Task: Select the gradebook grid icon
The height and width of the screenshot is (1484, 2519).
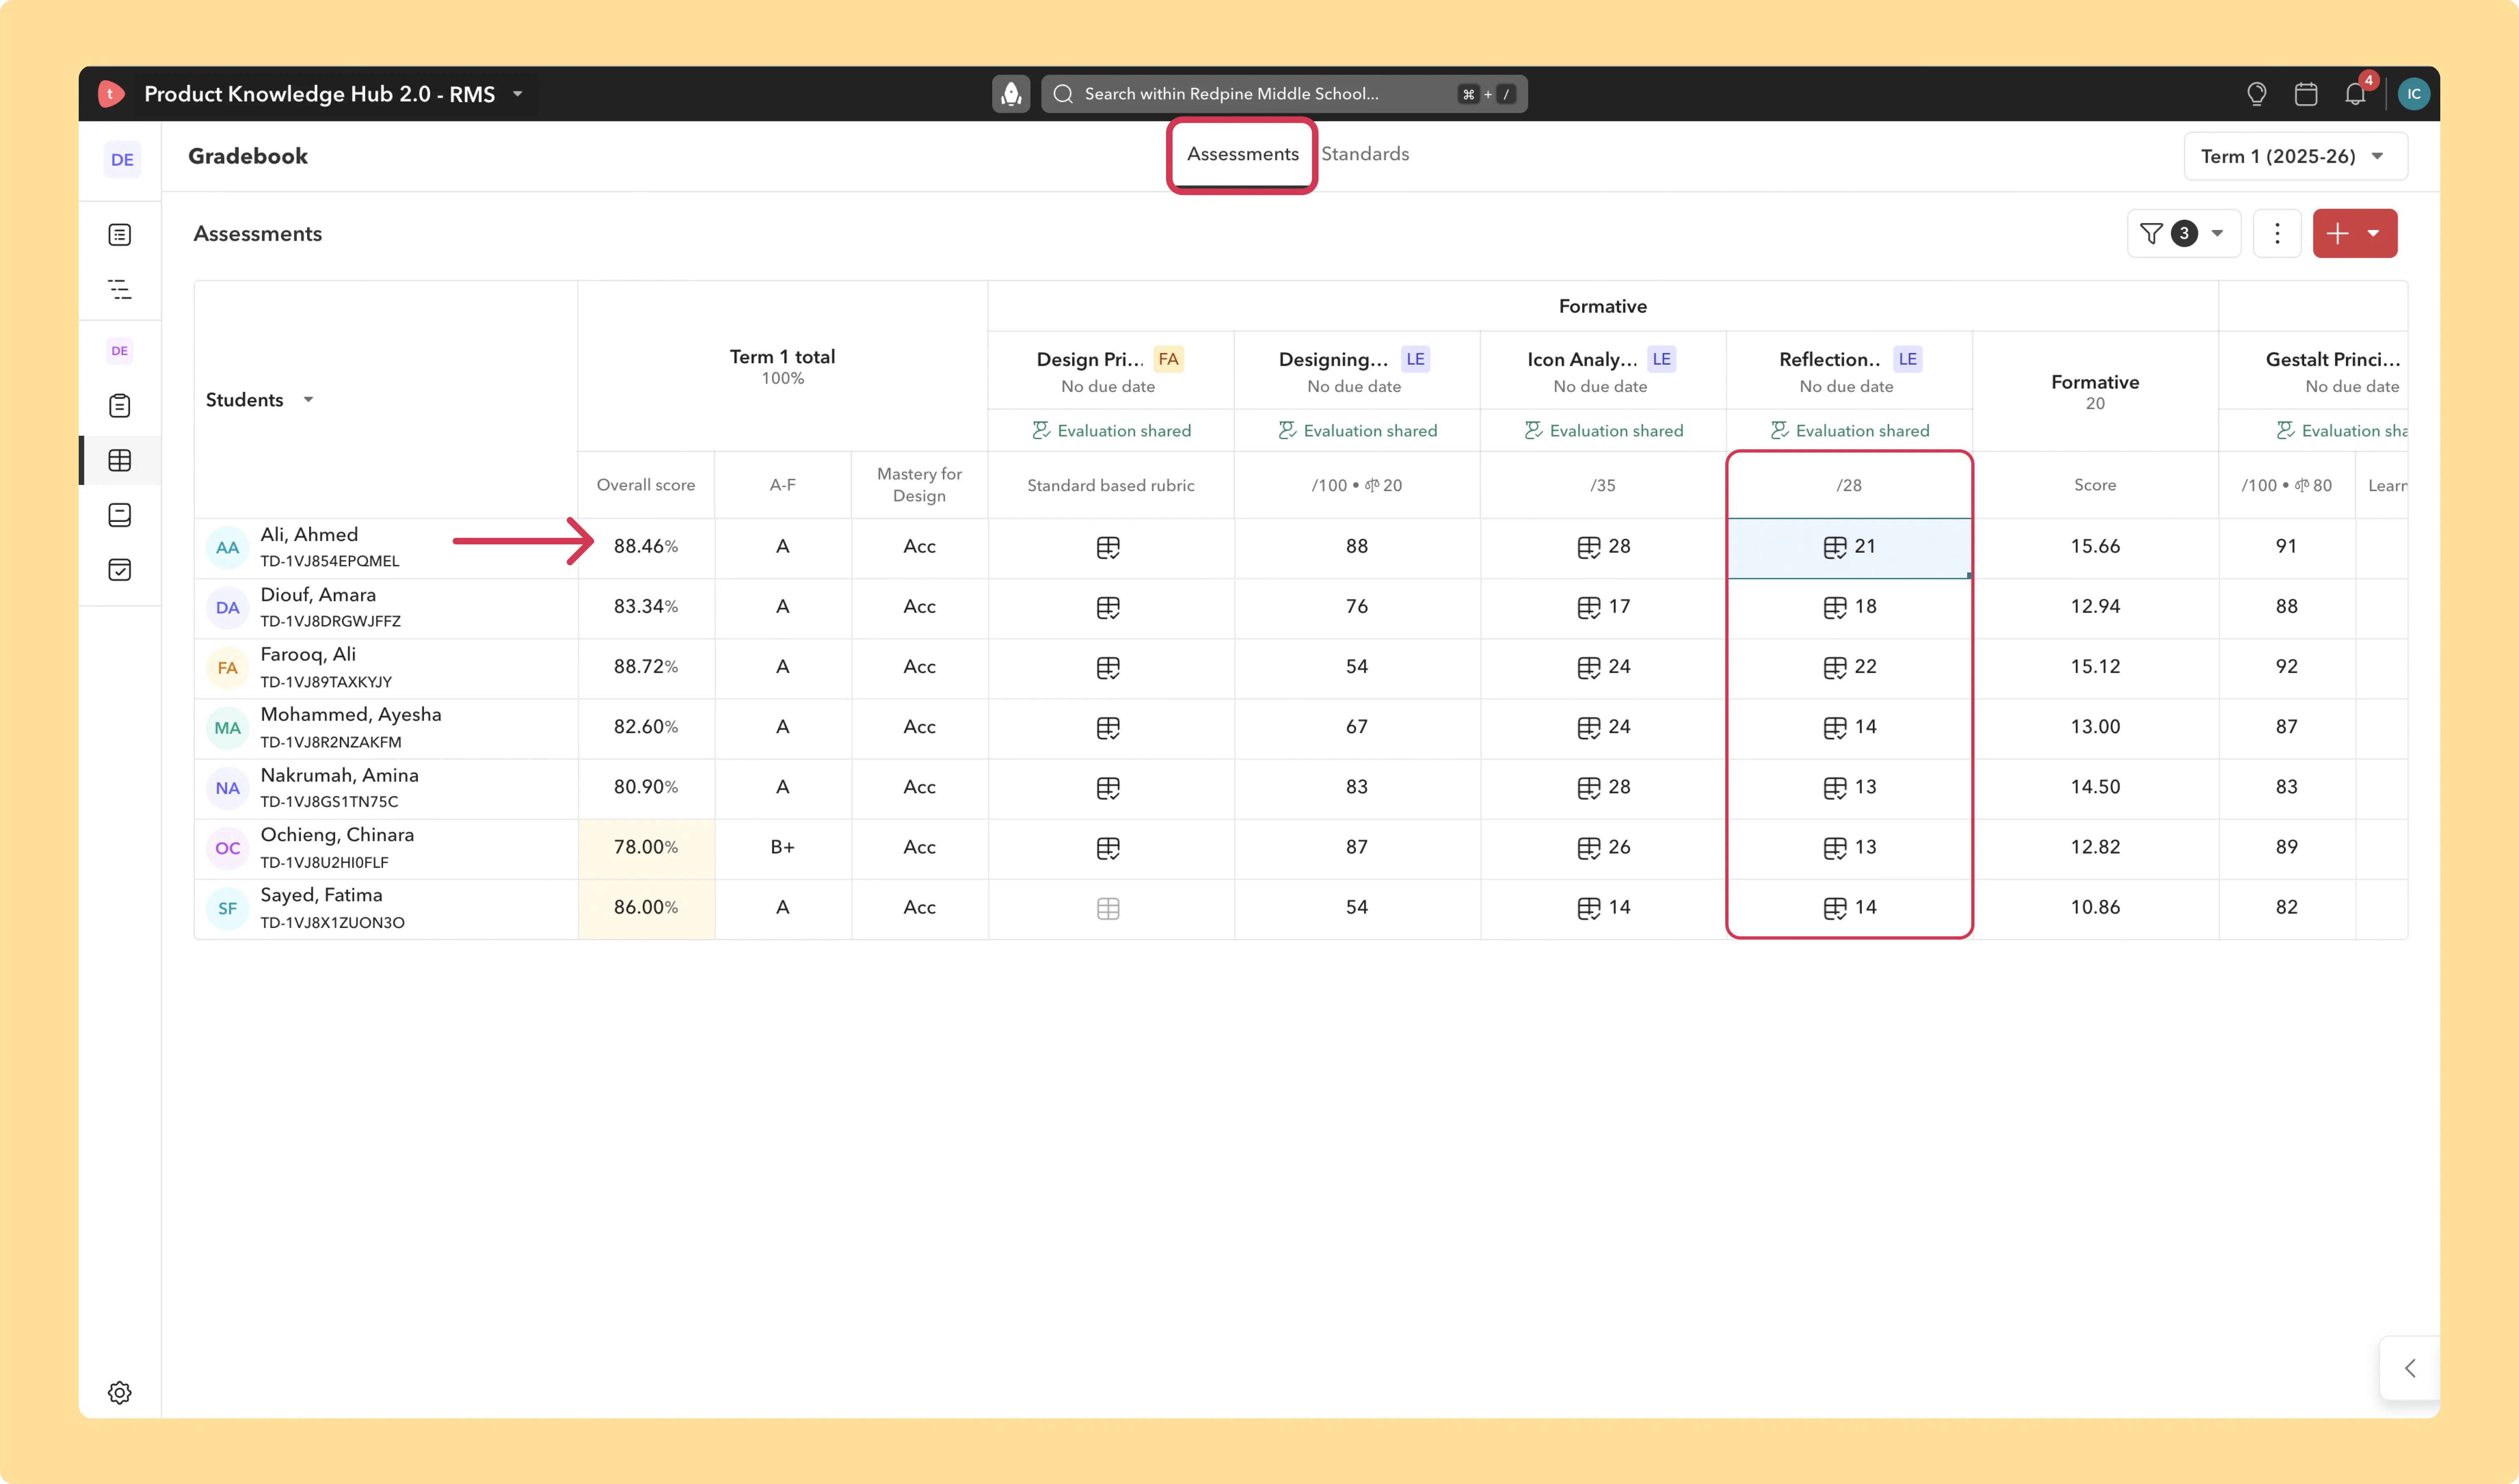Action: (x=120, y=461)
